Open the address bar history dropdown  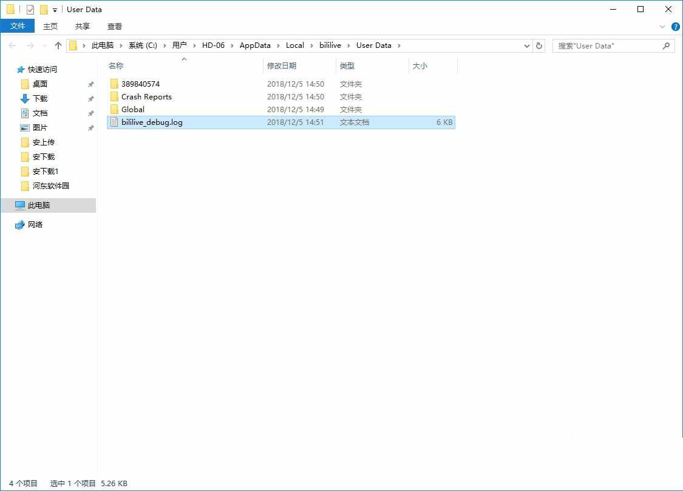point(526,45)
